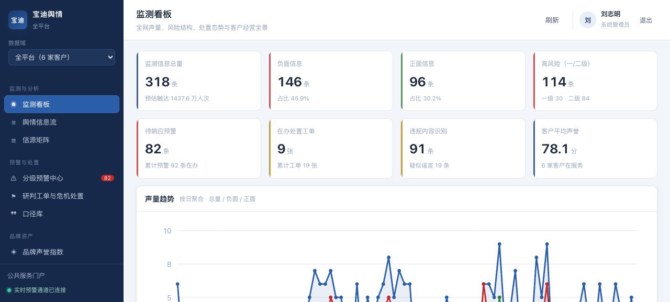The image size is (670, 302).
Task: Click the 318 total count value
Action: click(x=158, y=82)
